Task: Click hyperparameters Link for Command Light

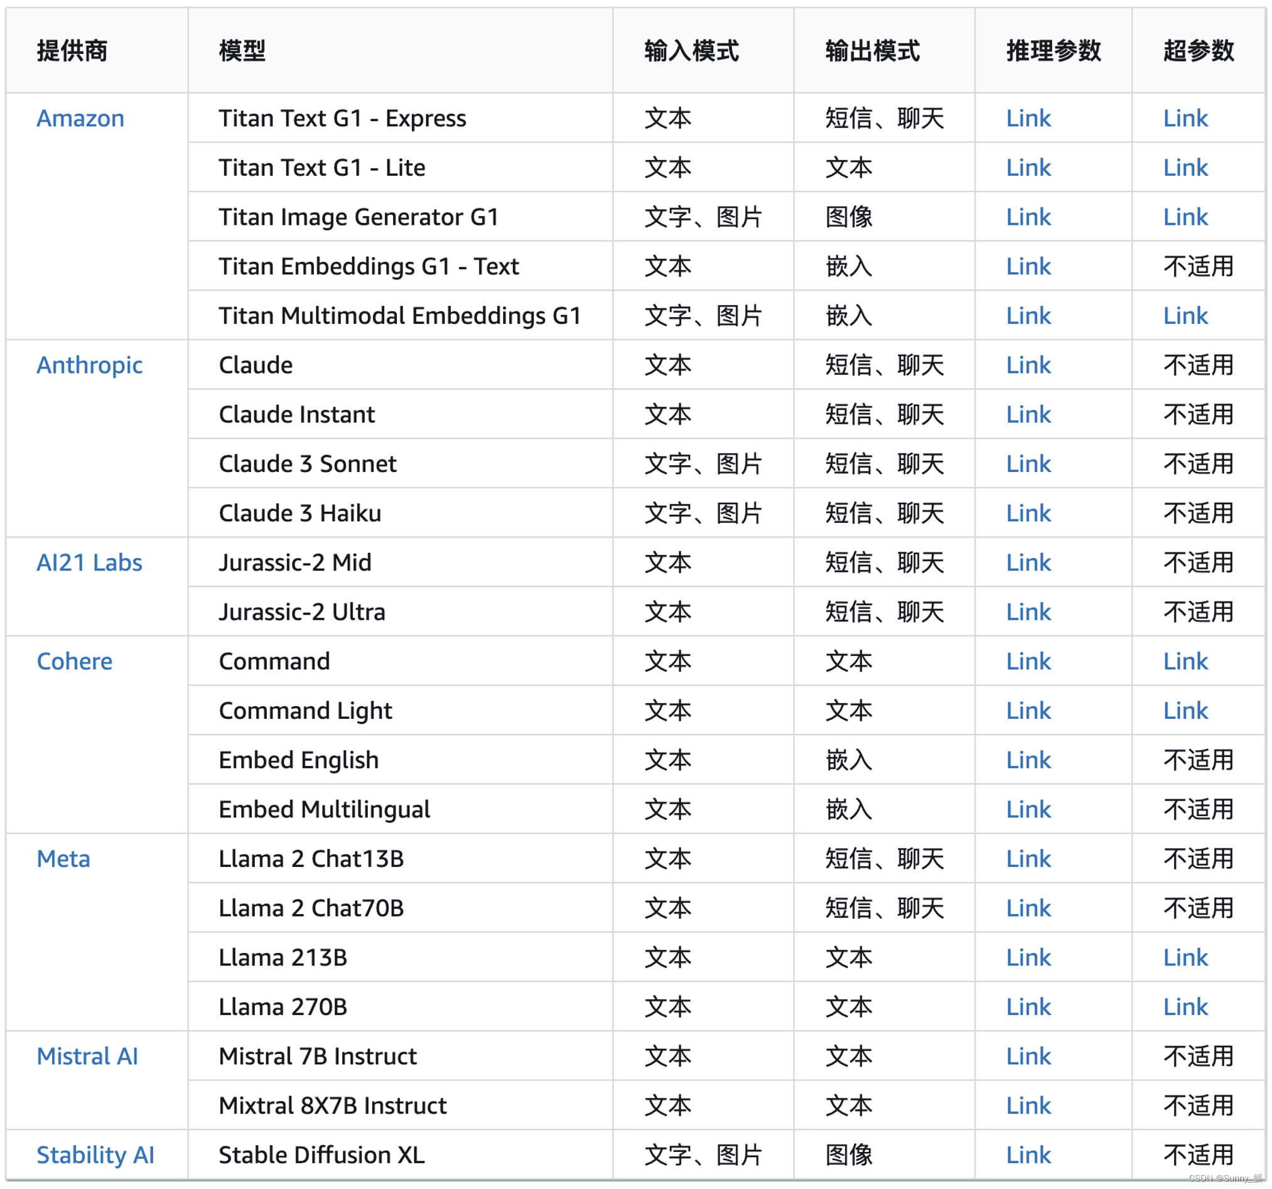Action: click(1185, 711)
